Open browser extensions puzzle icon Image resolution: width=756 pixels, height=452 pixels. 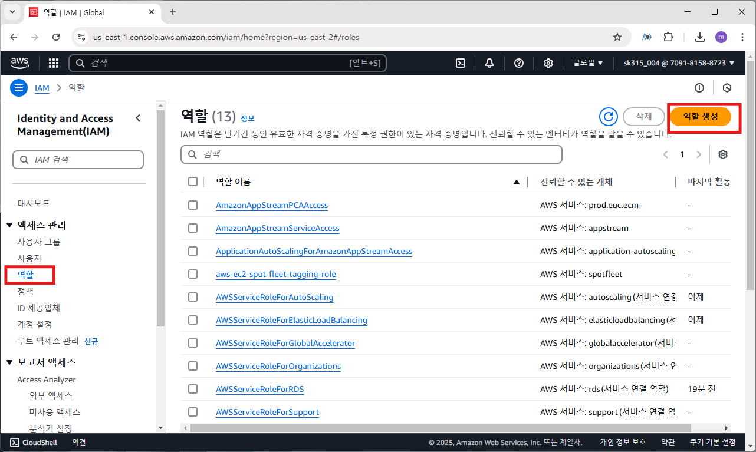pos(668,37)
